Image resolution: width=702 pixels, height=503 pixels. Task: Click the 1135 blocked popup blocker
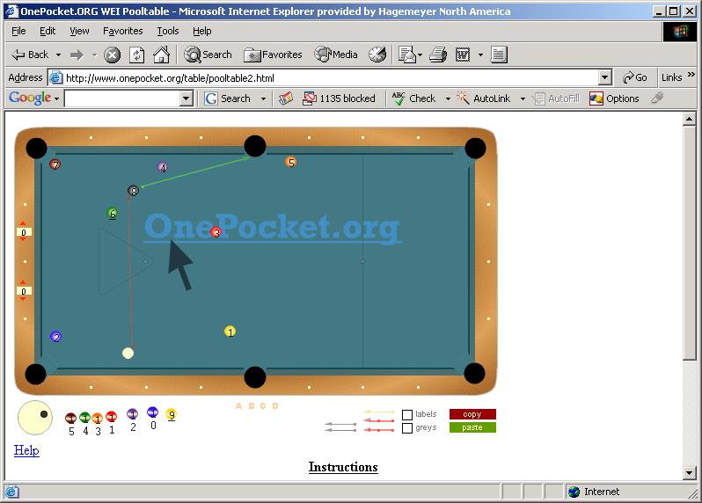339,98
